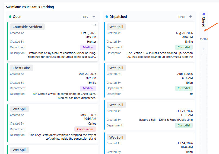The image size is (219, 154).
Task: Expand the collapsed Closed swimlane
Action: [204, 22]
